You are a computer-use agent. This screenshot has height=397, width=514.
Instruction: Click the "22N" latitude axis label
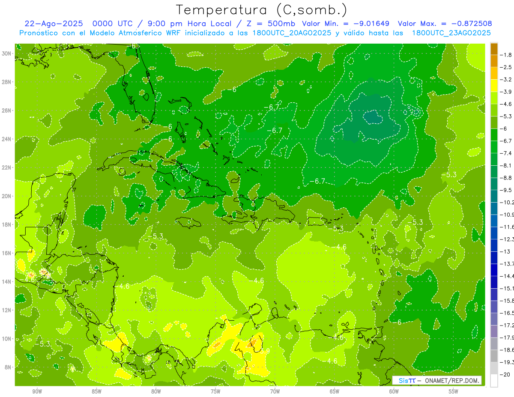pos(7,167)
